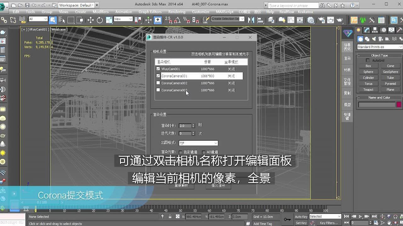Open the Rendered Frame Window
The height and width of the screenshot is (226, 403).
(x=331, y=20)
